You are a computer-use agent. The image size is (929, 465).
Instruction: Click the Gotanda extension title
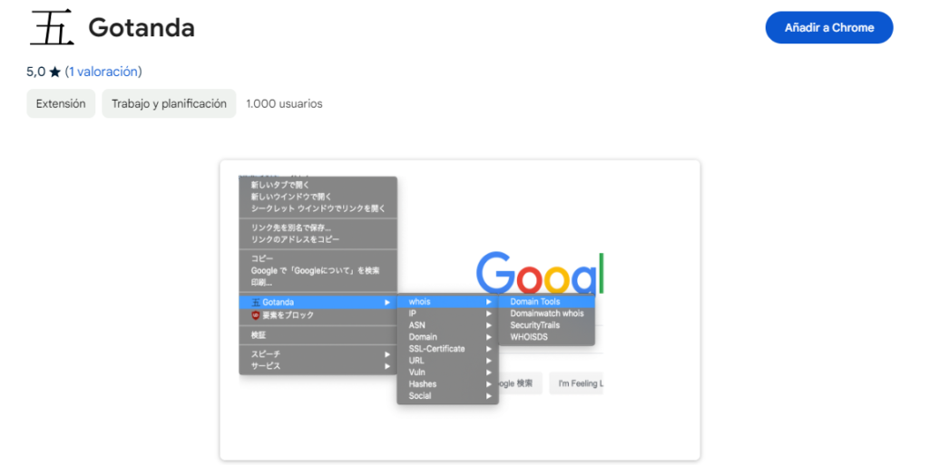coord(142,28)
